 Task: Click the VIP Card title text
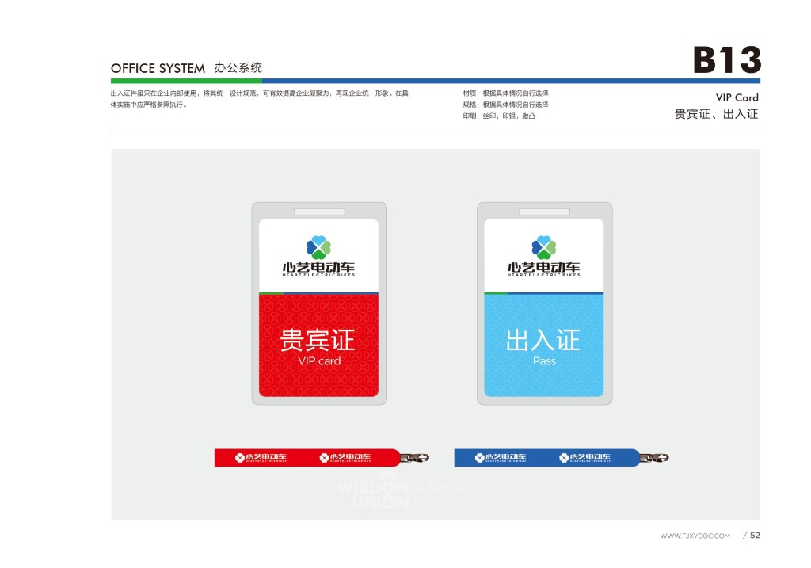(x=737, y=97)
